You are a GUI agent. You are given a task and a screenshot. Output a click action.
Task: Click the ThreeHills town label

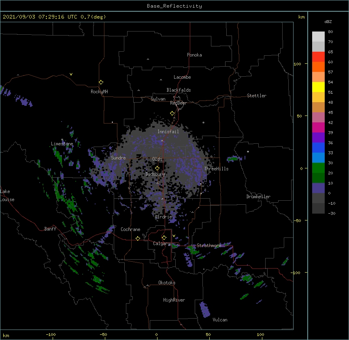pos(216,169)
